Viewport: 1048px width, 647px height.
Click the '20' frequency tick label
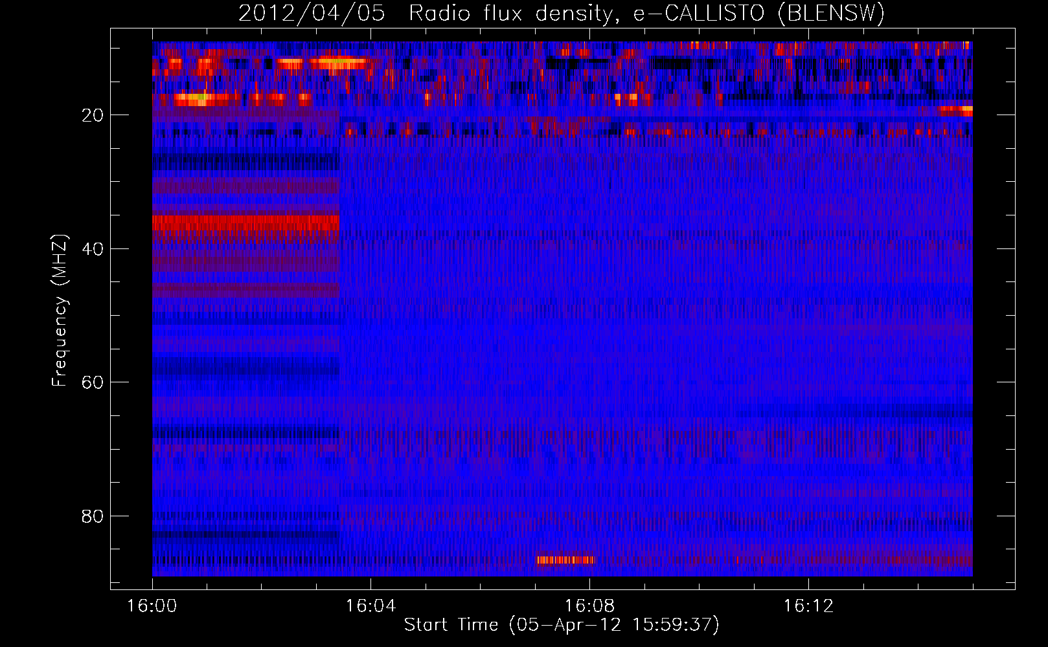pyautogui.click(x=93, y=115)
